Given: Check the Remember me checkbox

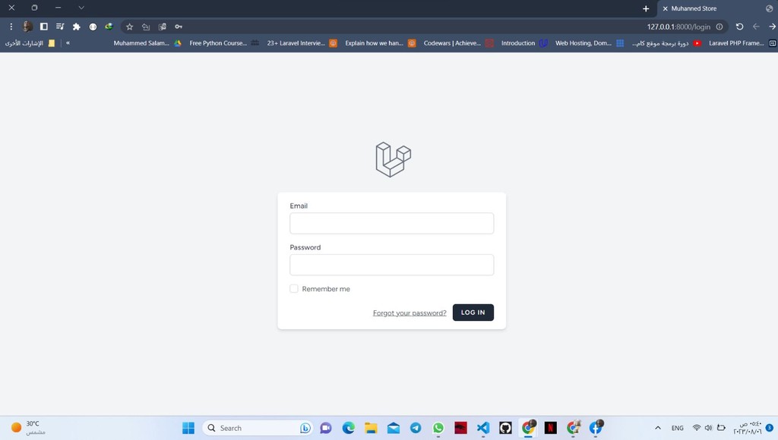Looking at the screenshot, I should pyautogui.click(x=294, y=288).
